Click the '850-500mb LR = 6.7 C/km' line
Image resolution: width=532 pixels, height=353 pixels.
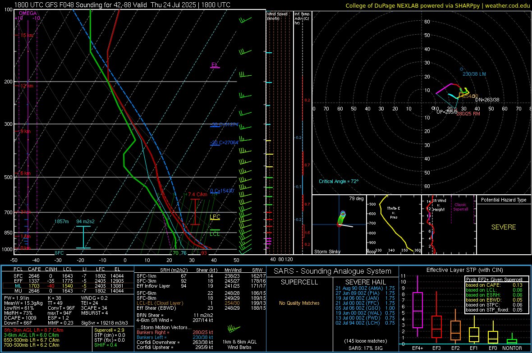pos(32,340)
